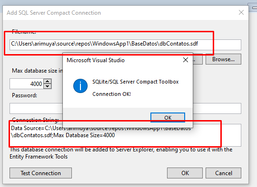Click the "Max database size" label
The image size is (257, 187).
point(38,71)
